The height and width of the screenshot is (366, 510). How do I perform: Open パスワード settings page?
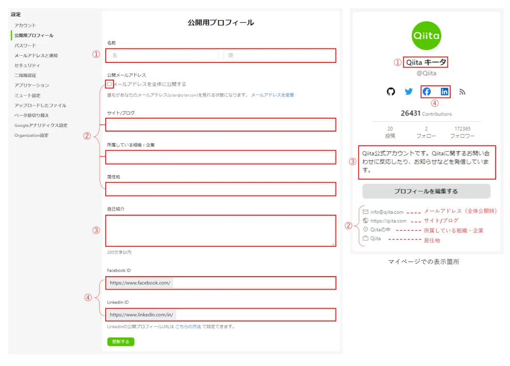[25, 45]
